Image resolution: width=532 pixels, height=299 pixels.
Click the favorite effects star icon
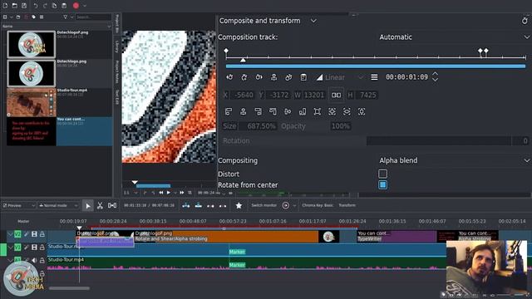(239, 205)
